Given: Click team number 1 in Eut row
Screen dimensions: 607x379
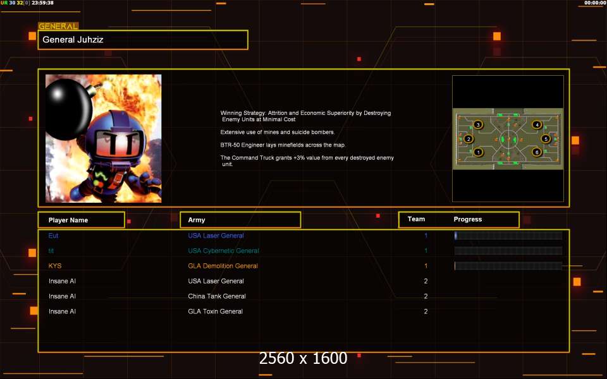Looking at the screenshot, I should tap(426, 236).
